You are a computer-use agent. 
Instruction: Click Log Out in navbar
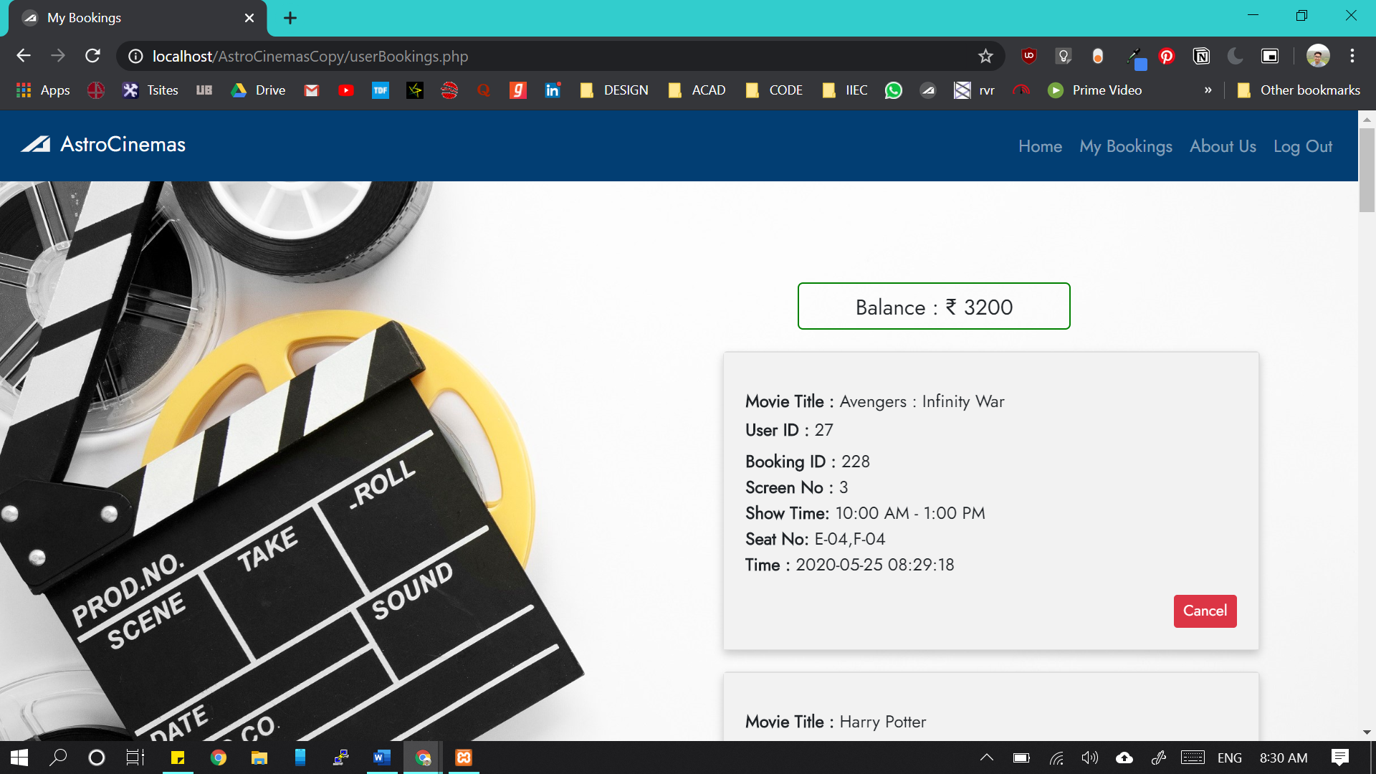pos(1302,146)
